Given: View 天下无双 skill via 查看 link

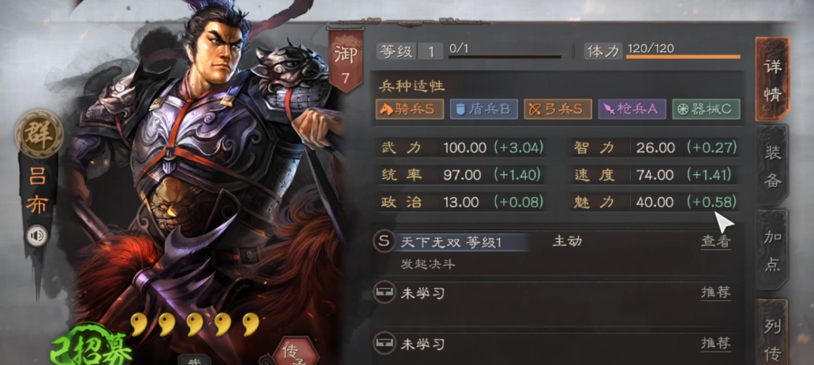Looking at the screenshot, I should pos(716,241).
